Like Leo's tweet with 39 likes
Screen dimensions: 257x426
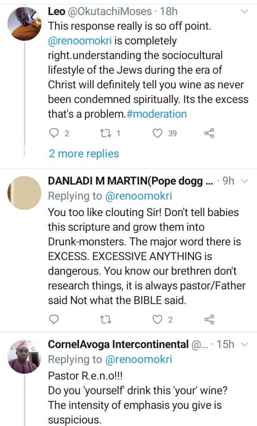pos(157,133)
